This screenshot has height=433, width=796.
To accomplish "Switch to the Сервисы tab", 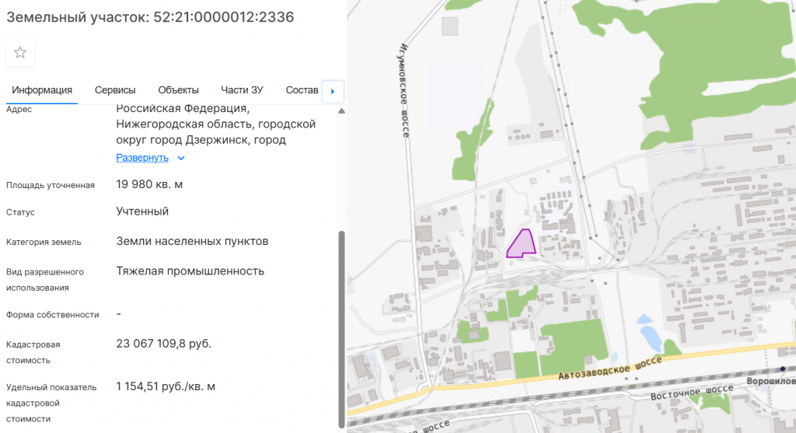I will (115, 90).
